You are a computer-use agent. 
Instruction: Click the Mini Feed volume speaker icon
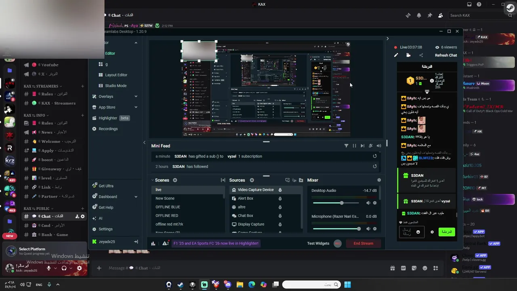coord(379,146)
